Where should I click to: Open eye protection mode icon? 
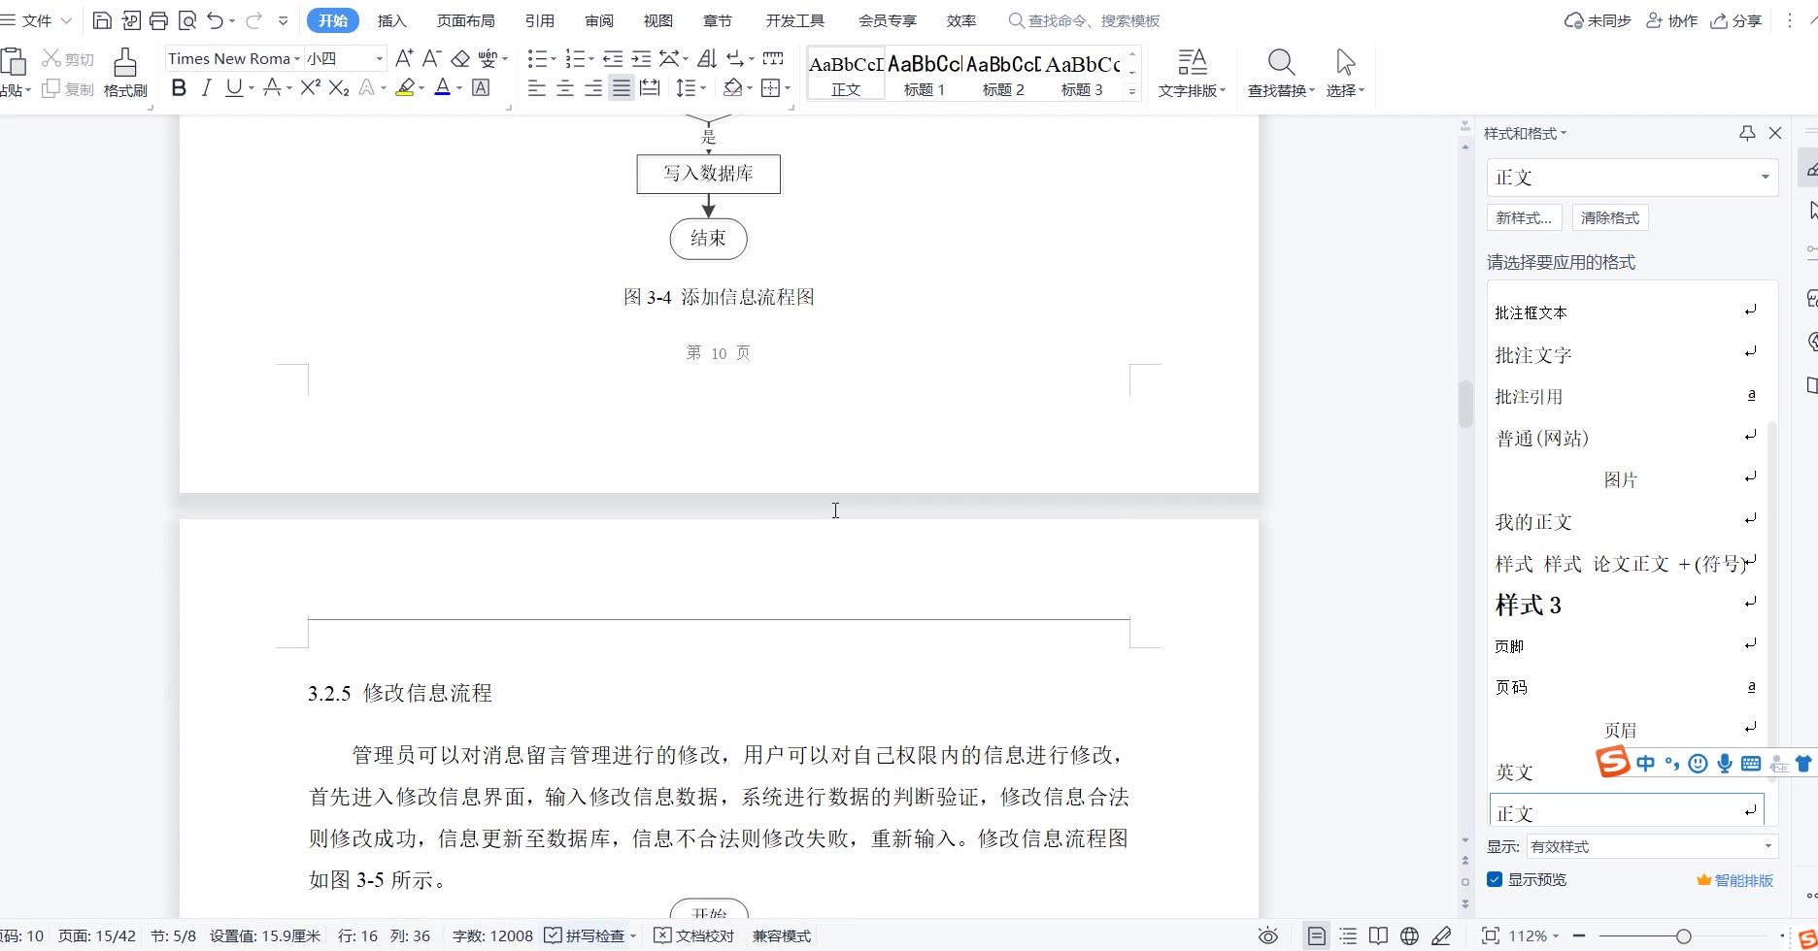click(x=1268, y=936)
